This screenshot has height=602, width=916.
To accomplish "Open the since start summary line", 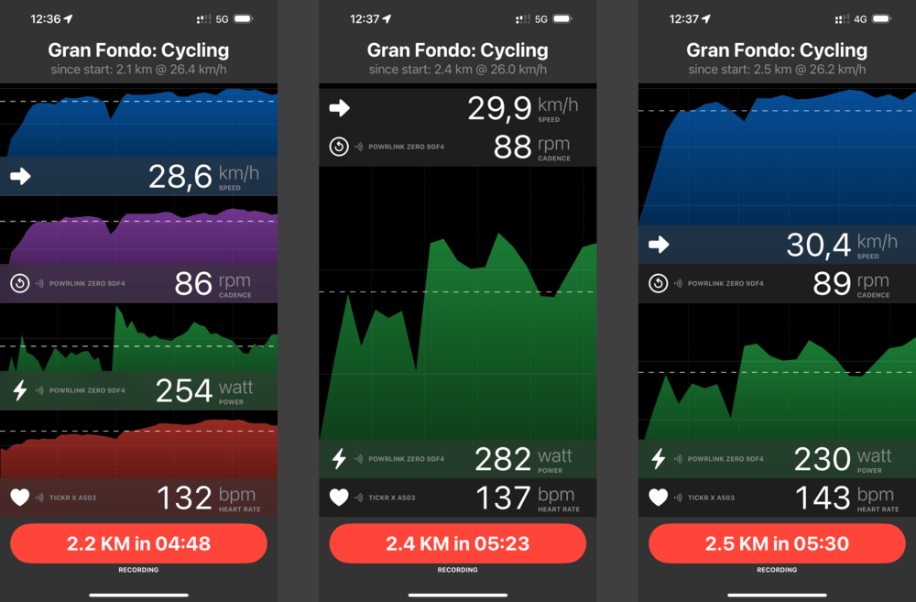I will 137,69.
